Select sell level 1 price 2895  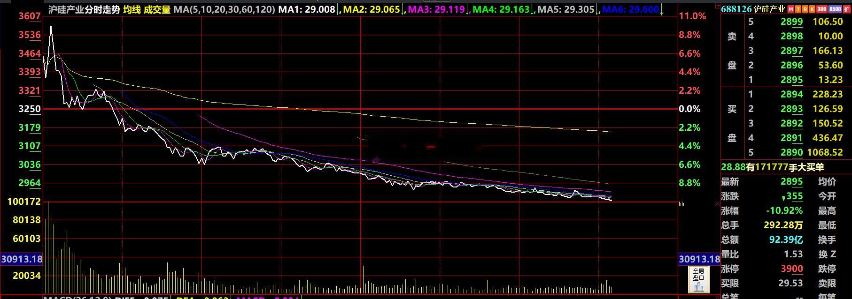click(x=791, y=80)
